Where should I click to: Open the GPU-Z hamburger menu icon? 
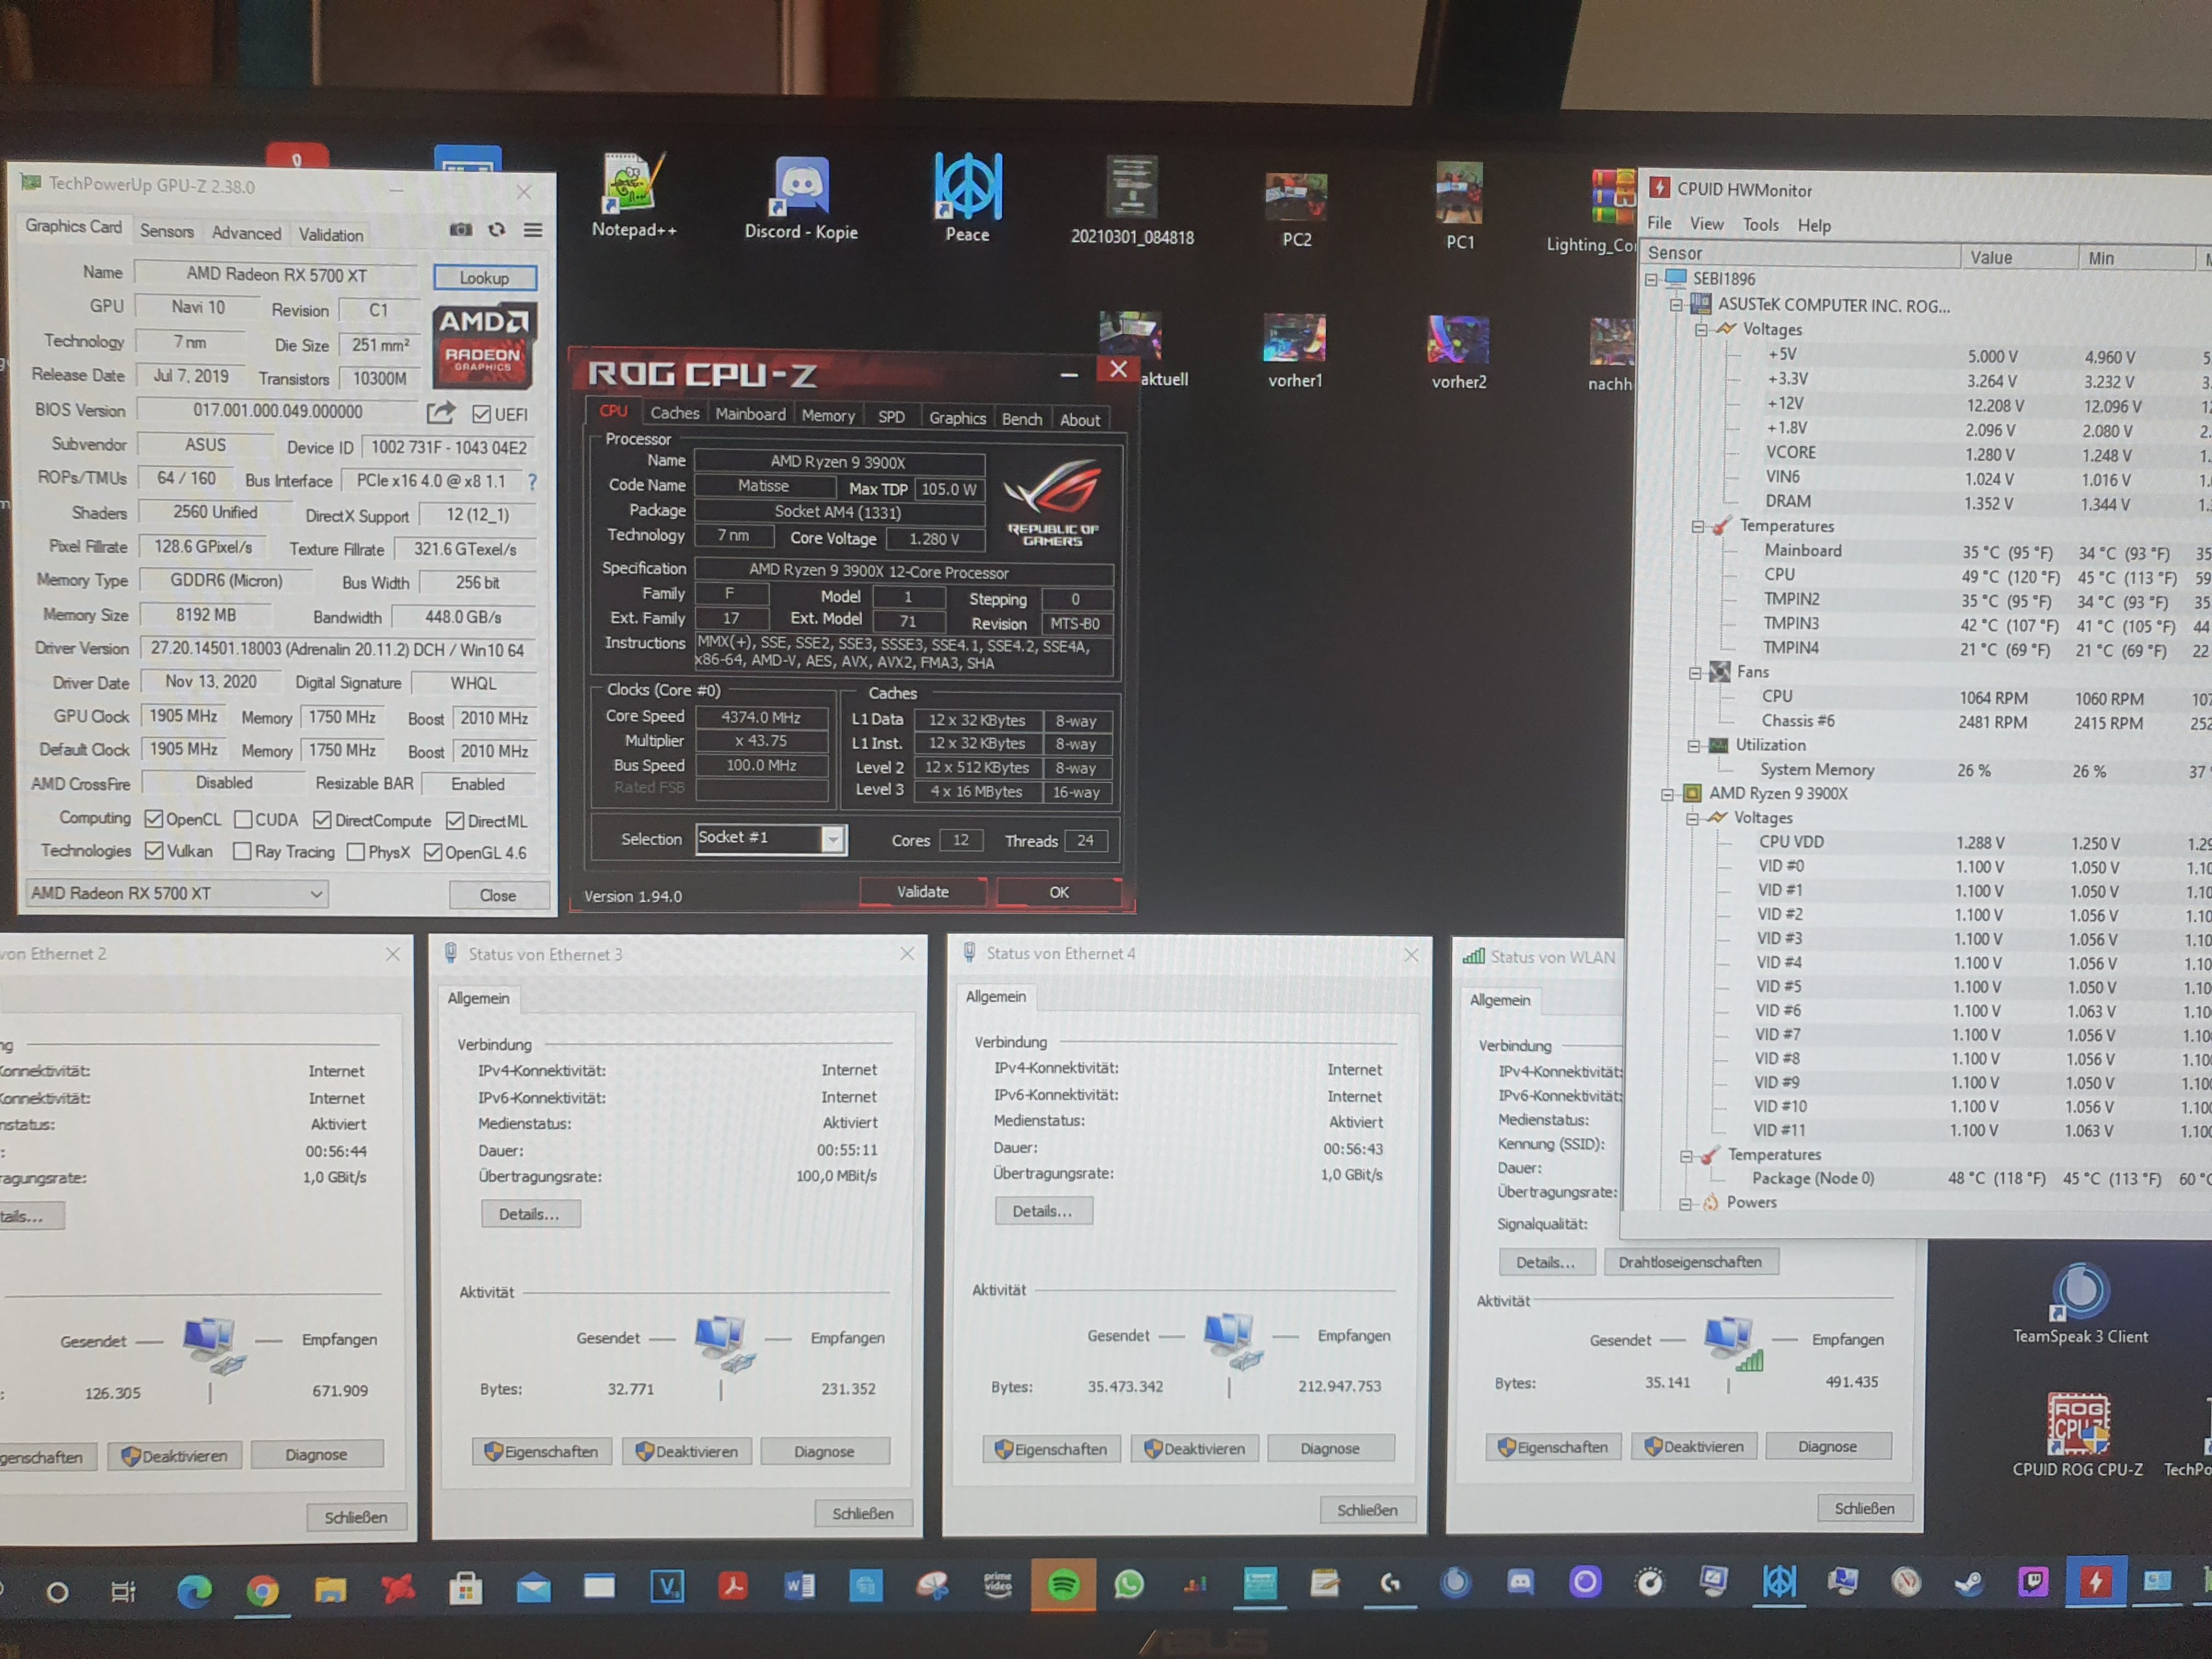pos(534,231)
